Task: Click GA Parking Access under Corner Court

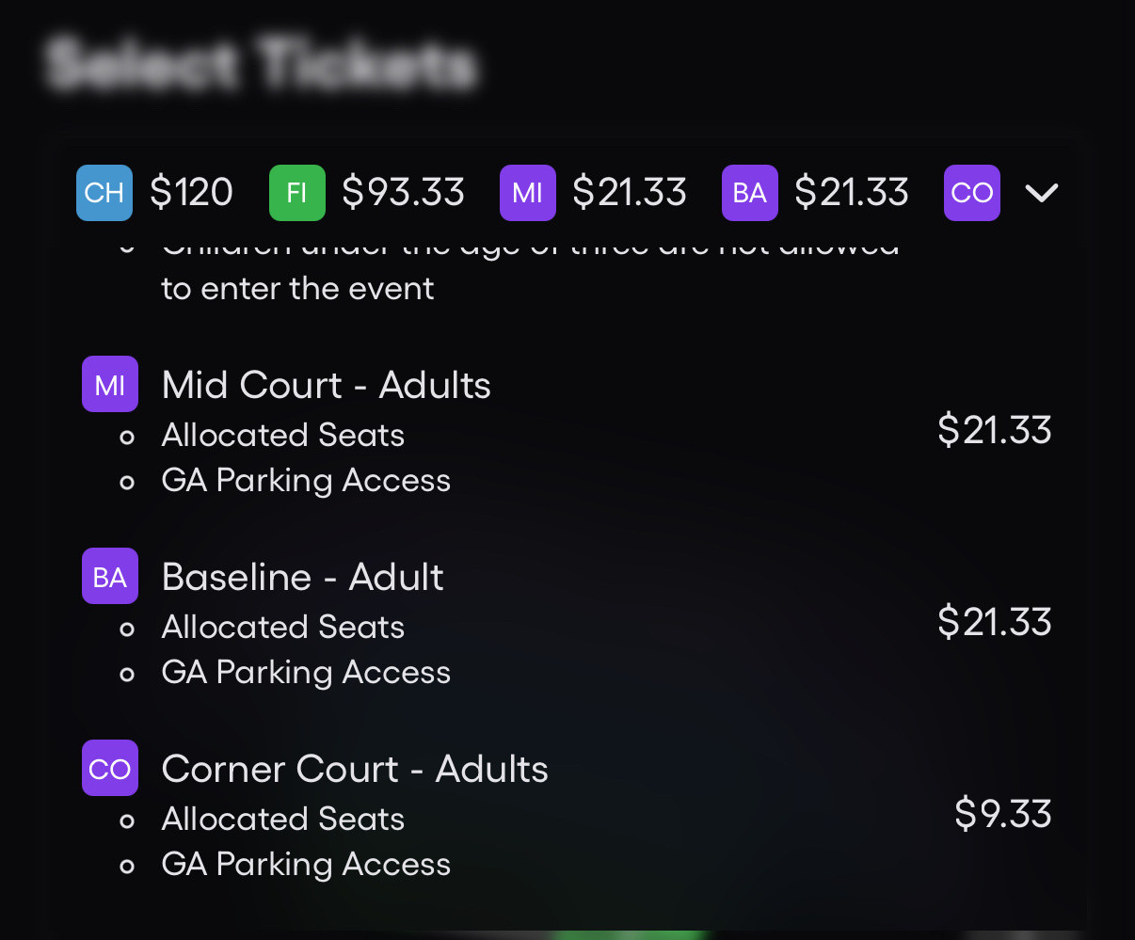Action: pos(306,865)
